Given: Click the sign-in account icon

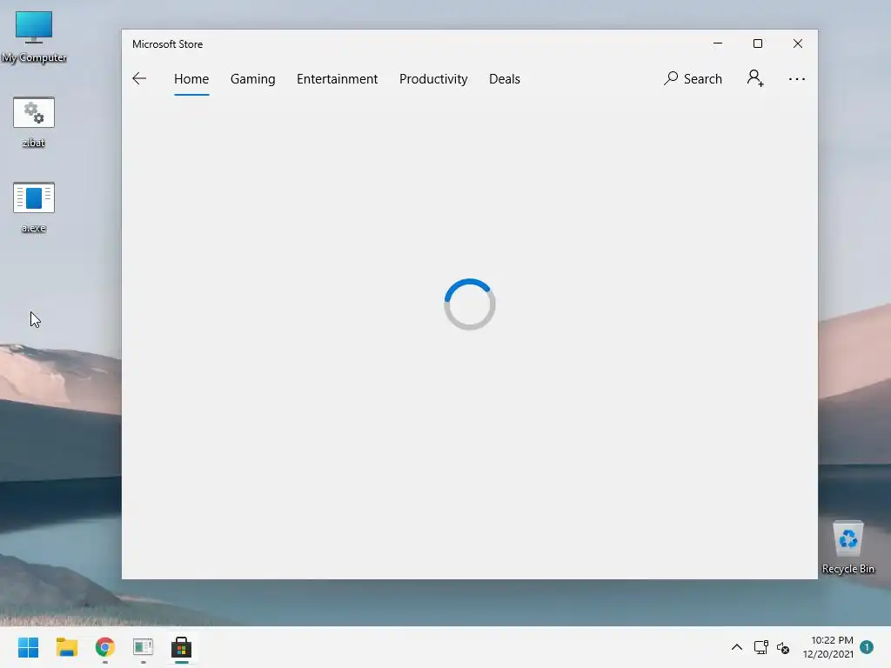Looking at the screenshot, I should click(x=755, y=77).
